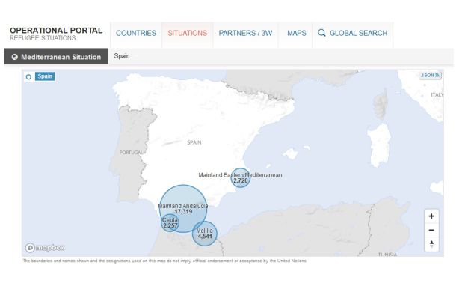This screenshot has width=471, height=295.
Task: Click the magnifying glass search icon
Action: 321,33
